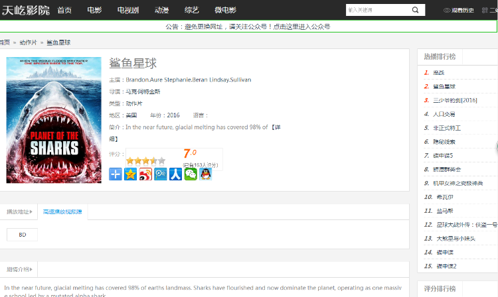Image resolution: width=498 pixels, height=297 pixels.
Task: Share via WeChat icon
Action: (x=191, y=174)
